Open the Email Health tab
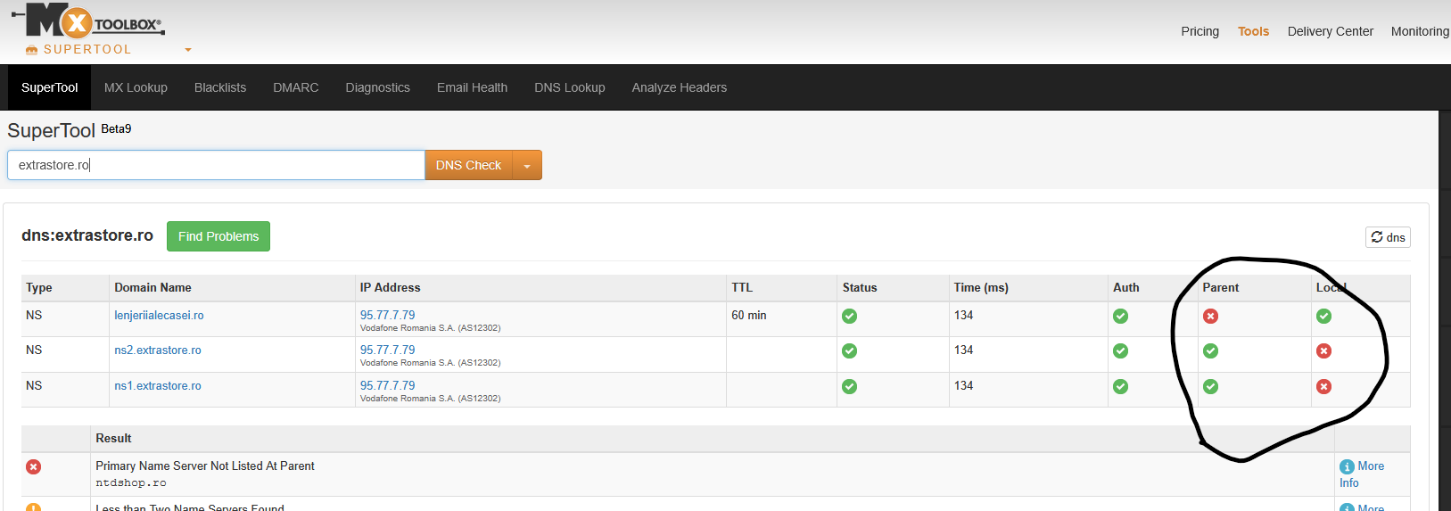The image size is (1451, 511). click(472, 87)
